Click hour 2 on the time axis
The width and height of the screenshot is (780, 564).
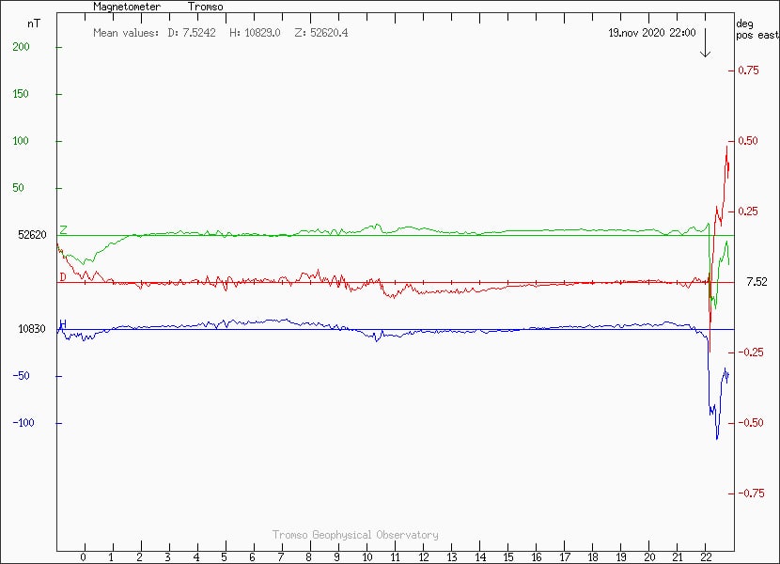click(x=140, y=557)
